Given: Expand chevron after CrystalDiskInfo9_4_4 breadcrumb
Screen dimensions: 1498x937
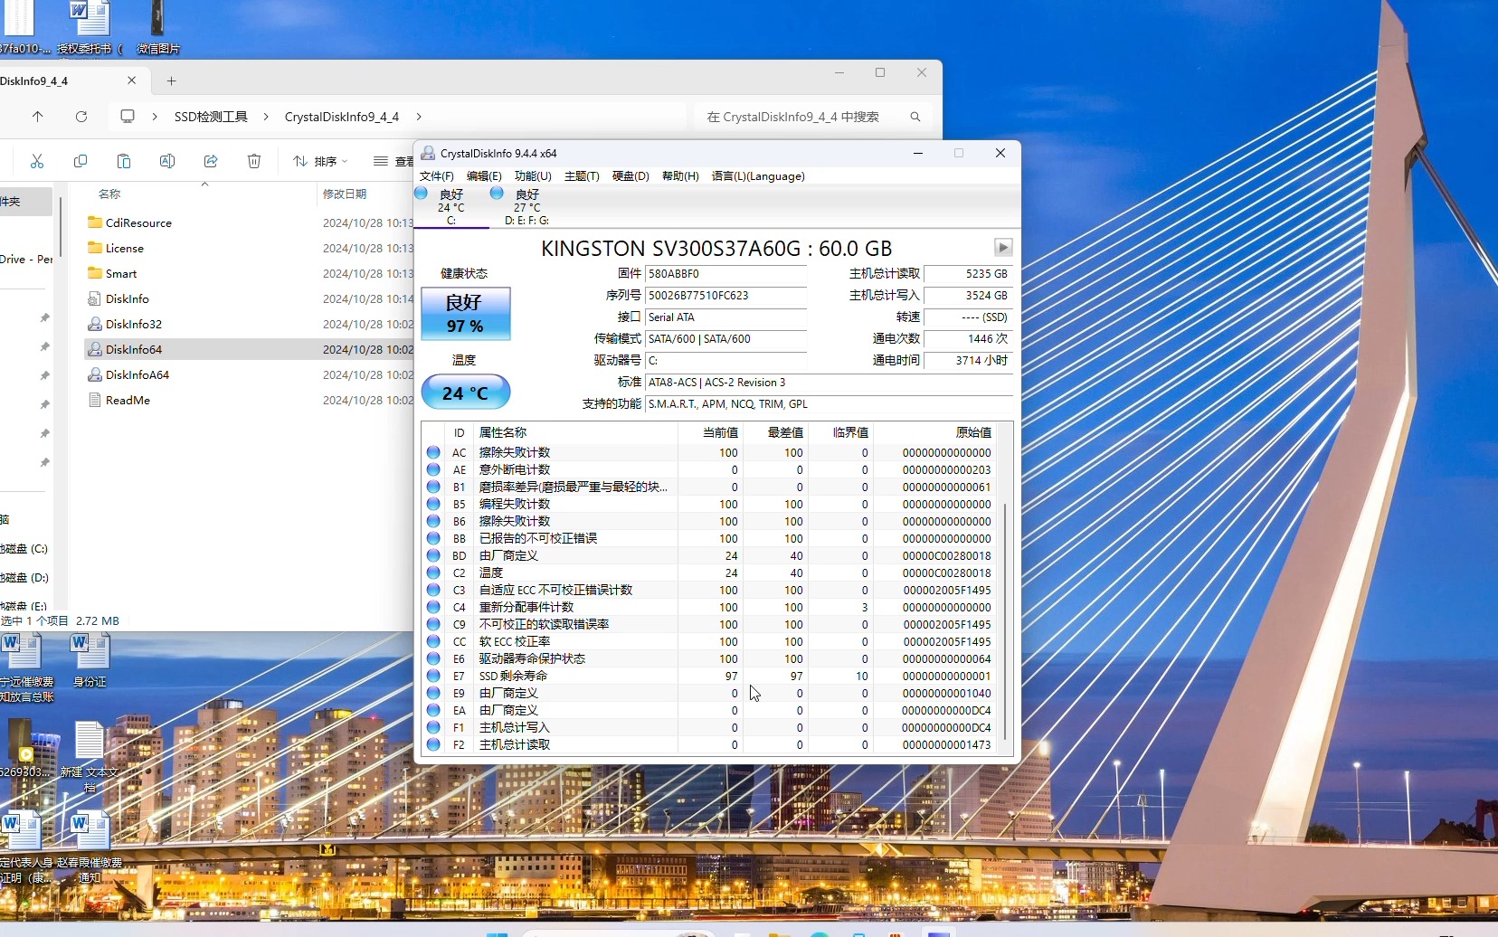Looking at the screenshot, I should pyautogui.click(x=419, y=117).
